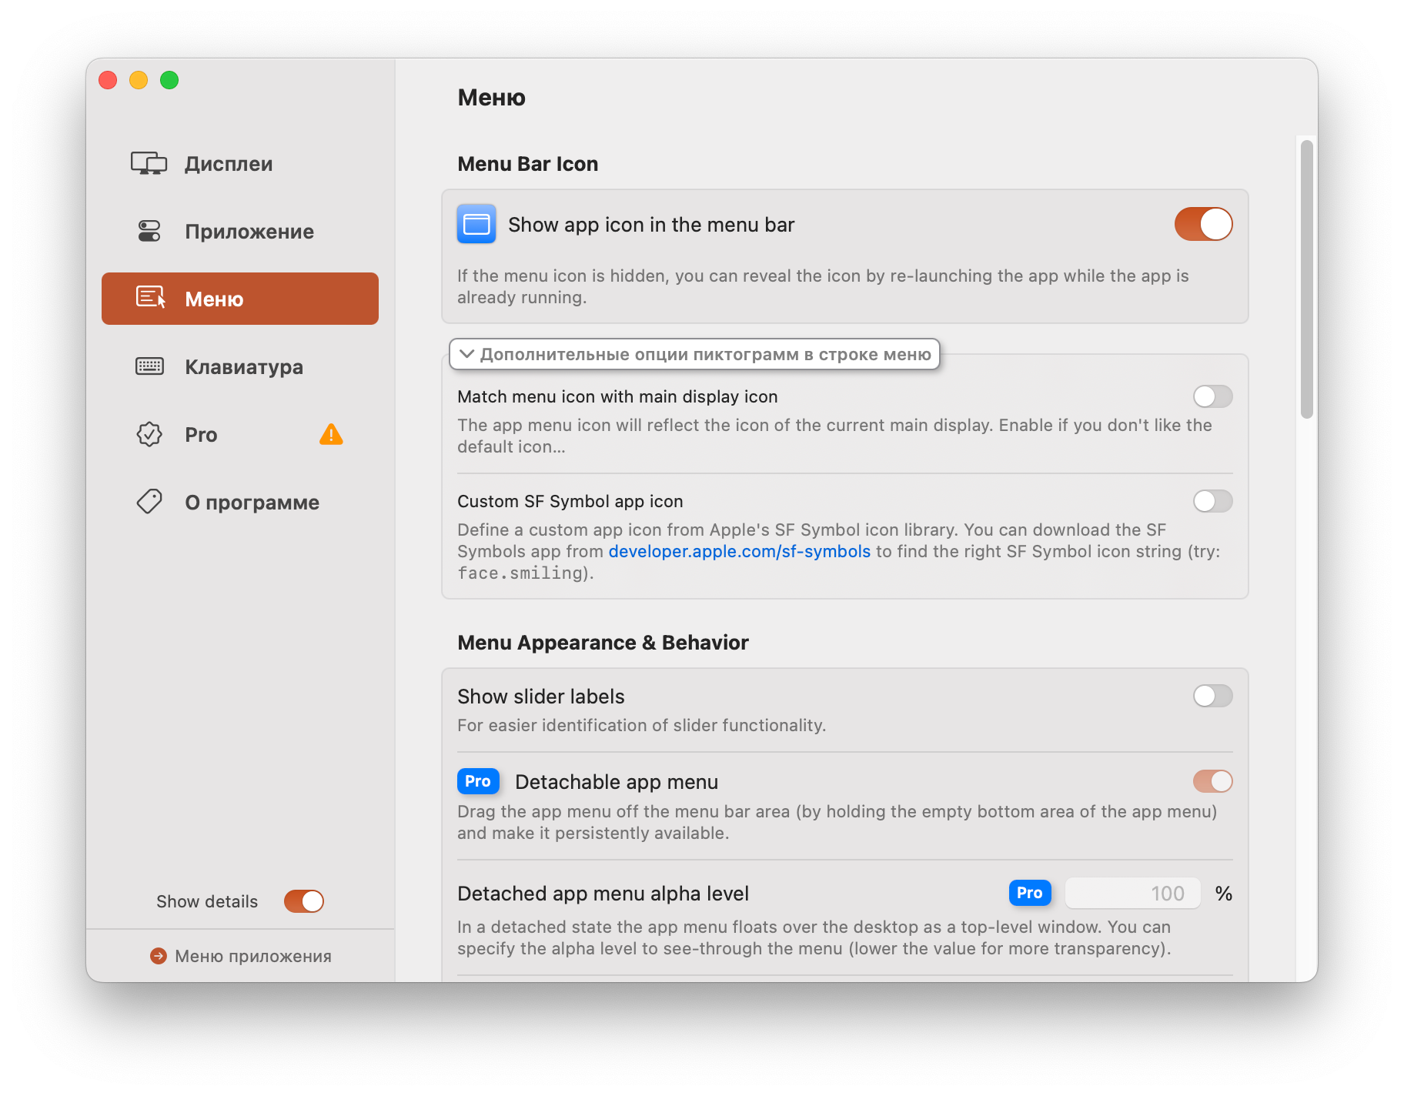Click the red close window button
Viewport: 1404px width, 1096px height.
108,80
